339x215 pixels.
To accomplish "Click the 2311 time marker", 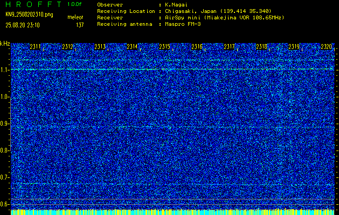I will 35,47.
